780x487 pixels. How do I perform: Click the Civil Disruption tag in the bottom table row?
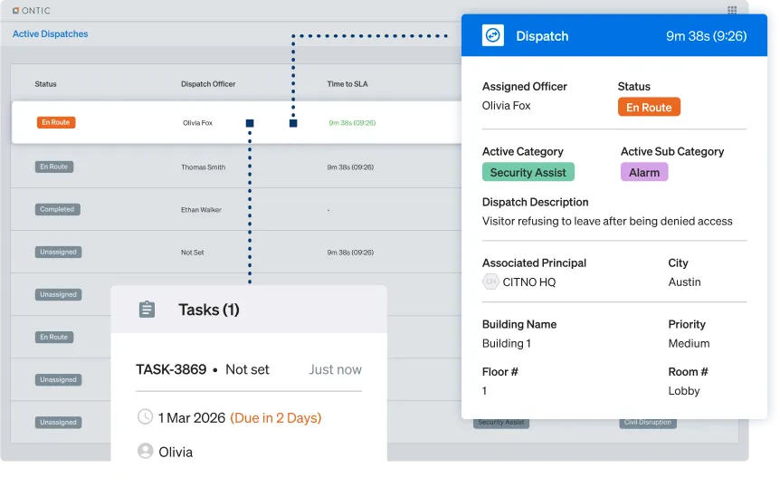(648, 423)
